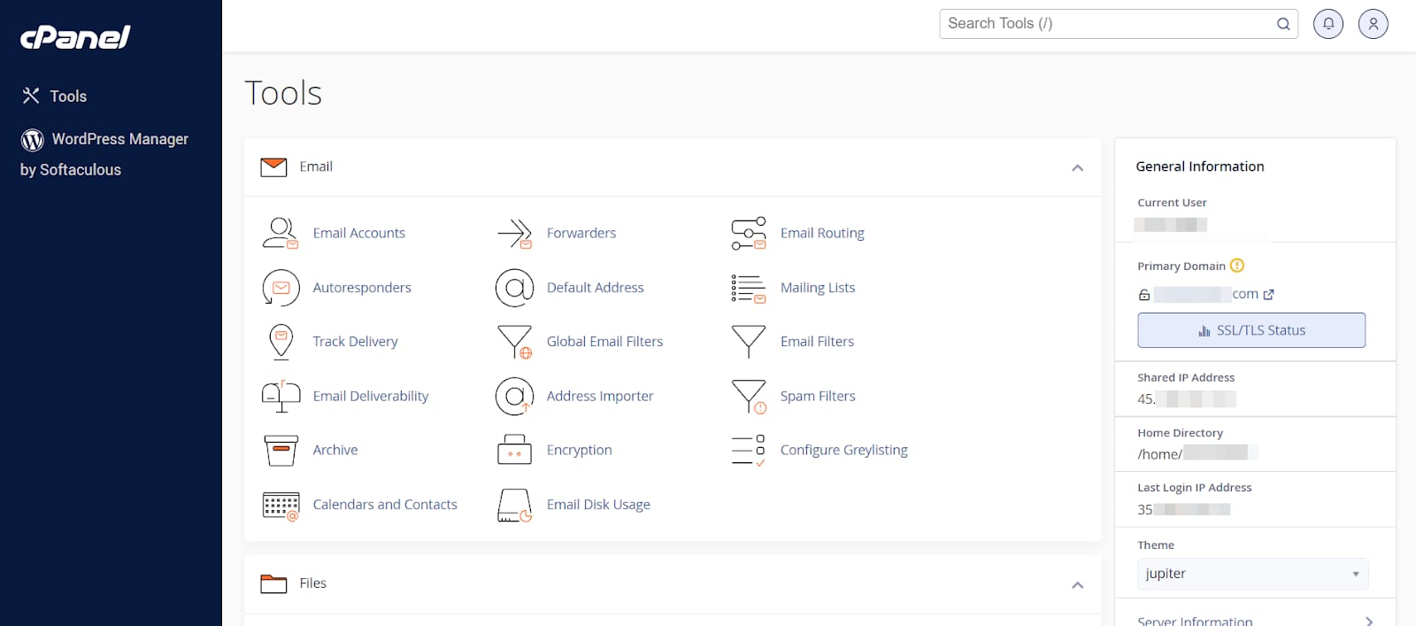
Task: Click the Track Delivery pin icon
Action: coord(281,342)
